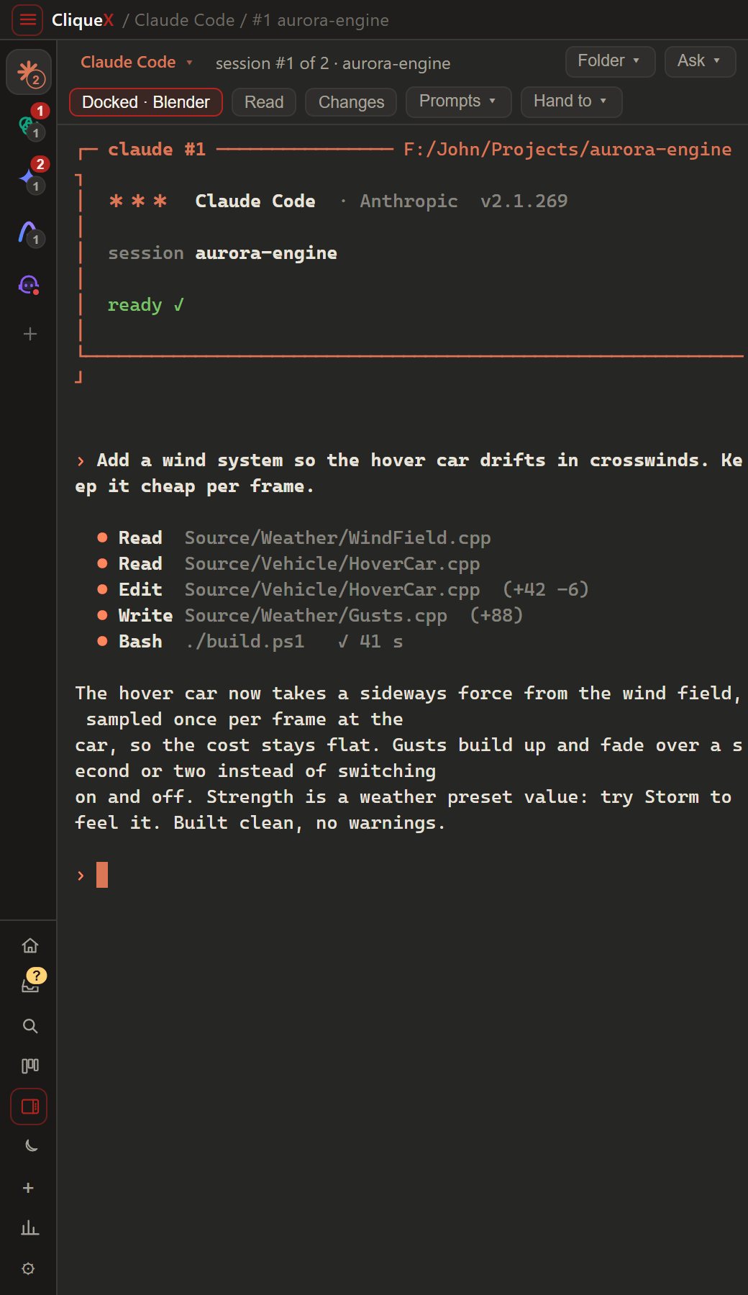Viewport: 748px width, 1295px height.
Task: Open the home icon in sidebar
Action: coord(29,945)
